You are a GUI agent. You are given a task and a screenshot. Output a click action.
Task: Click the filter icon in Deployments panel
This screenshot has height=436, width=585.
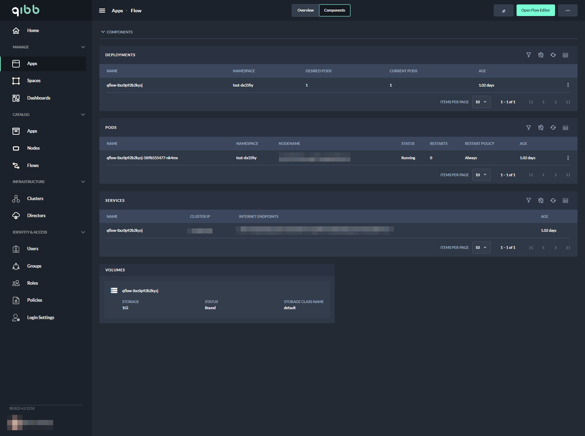click(528, 55)
